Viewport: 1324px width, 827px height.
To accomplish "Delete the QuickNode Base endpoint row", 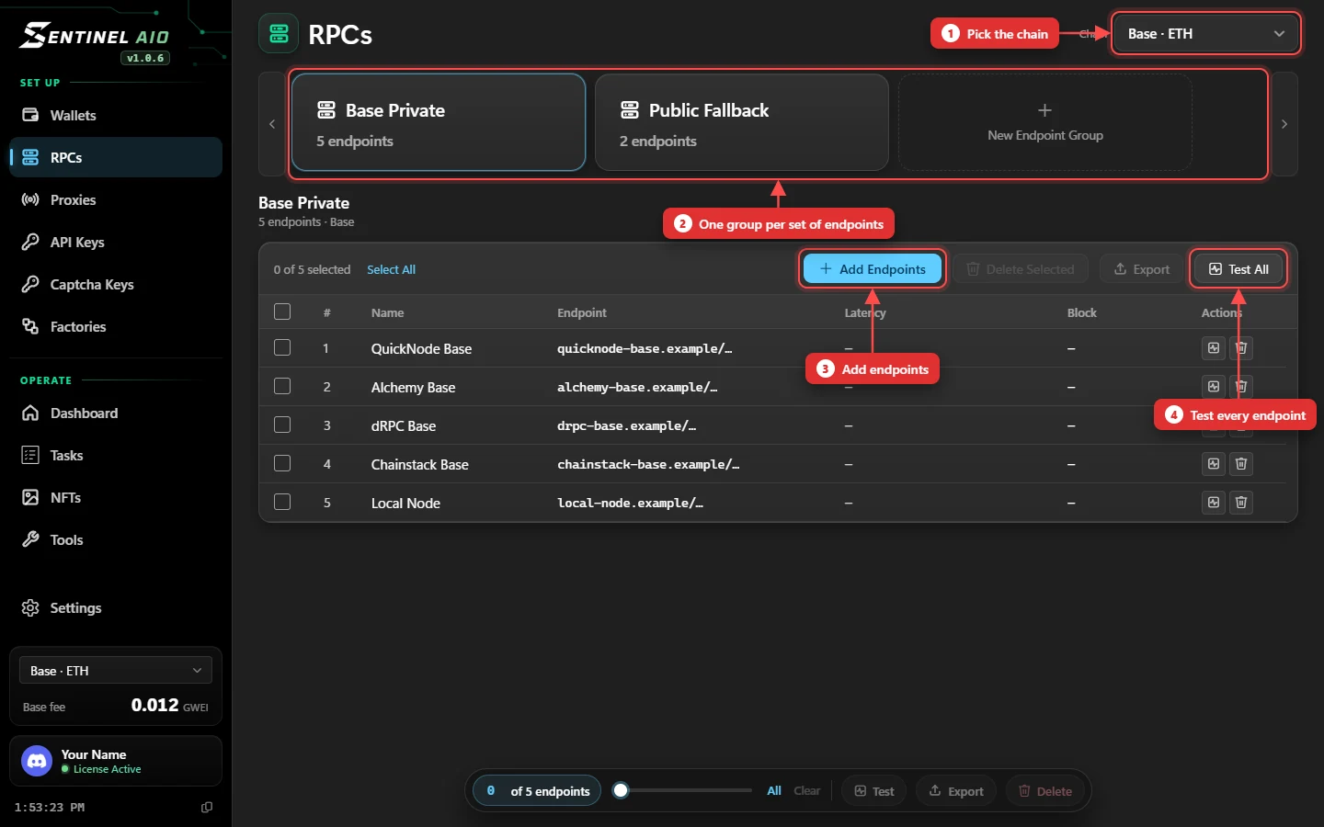I will click(1241, 348).
